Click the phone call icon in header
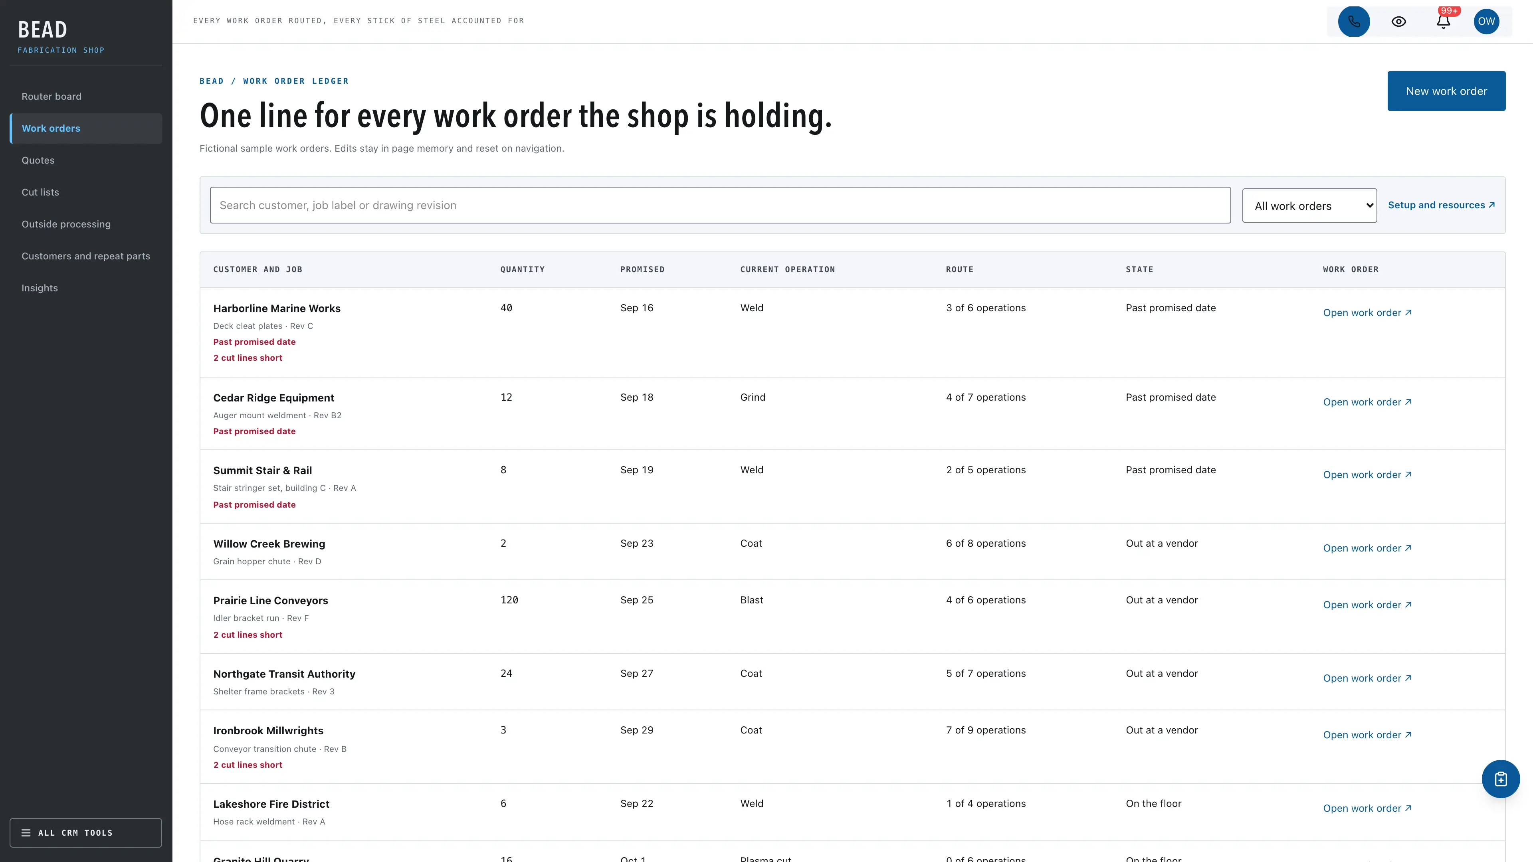1533x862 pixels. 1354,22
